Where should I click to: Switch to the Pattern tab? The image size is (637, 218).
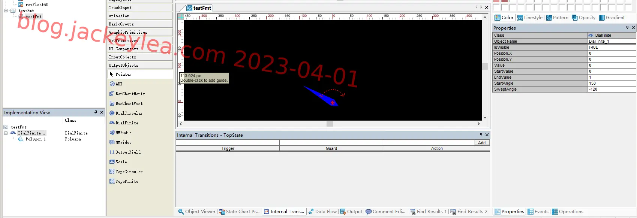point(558,18)
